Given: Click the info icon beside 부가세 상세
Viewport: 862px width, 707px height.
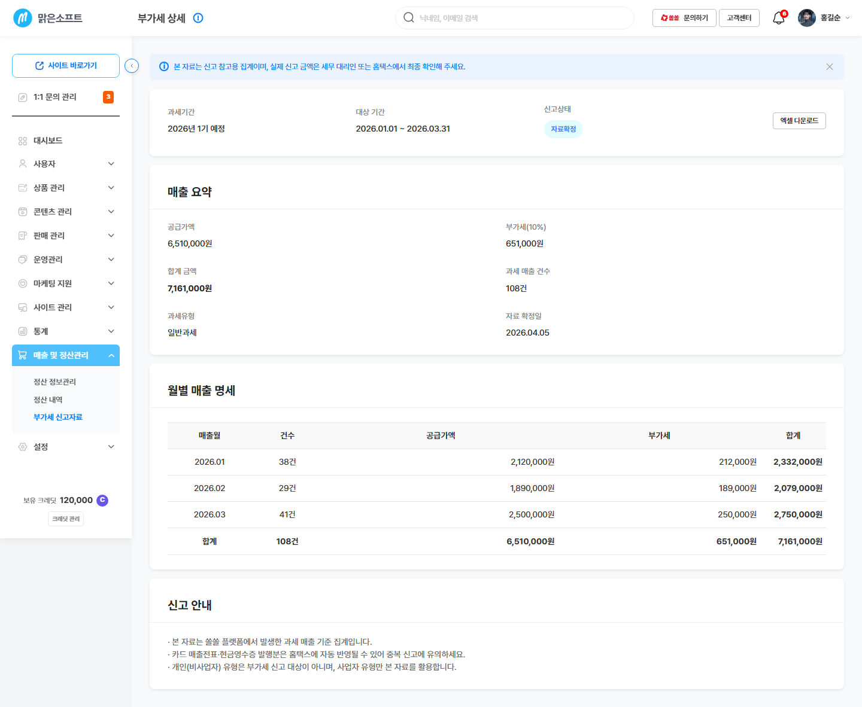Looking at the screenshot, I should (198, 18).
